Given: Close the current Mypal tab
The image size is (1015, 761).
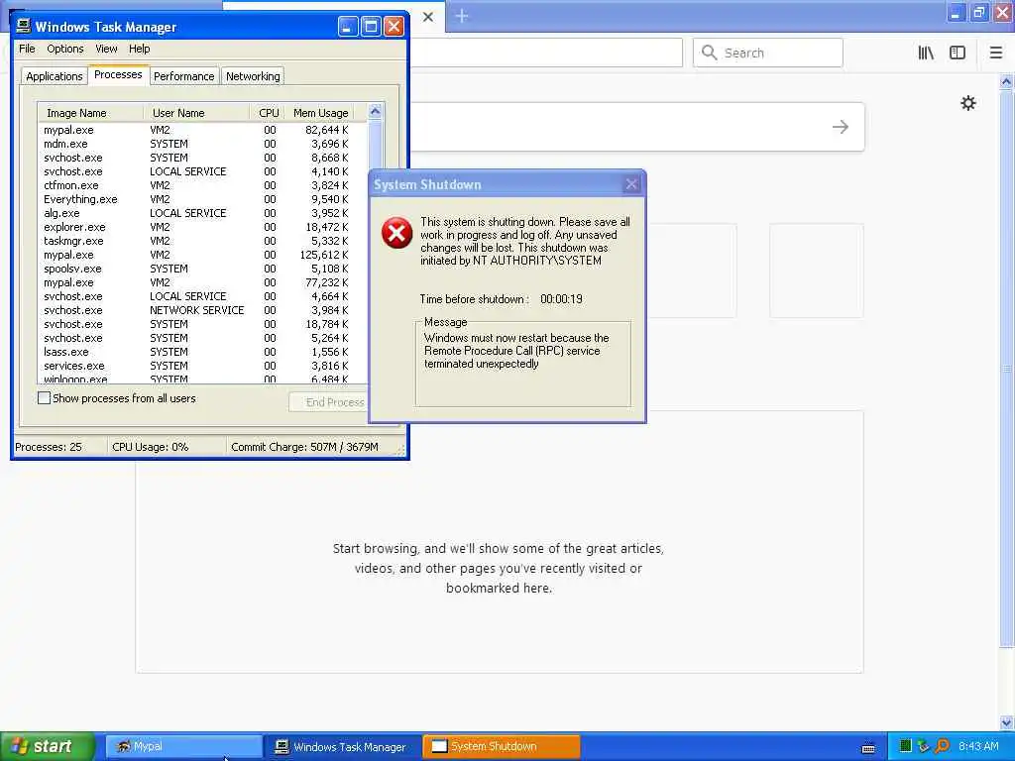Looking at the screenshot, I should tap(428, 17).
